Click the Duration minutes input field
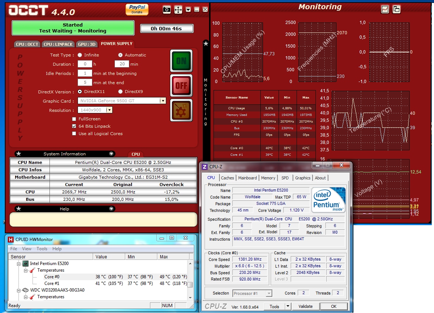This screenshot has height=313, width=434. [122, 64]
